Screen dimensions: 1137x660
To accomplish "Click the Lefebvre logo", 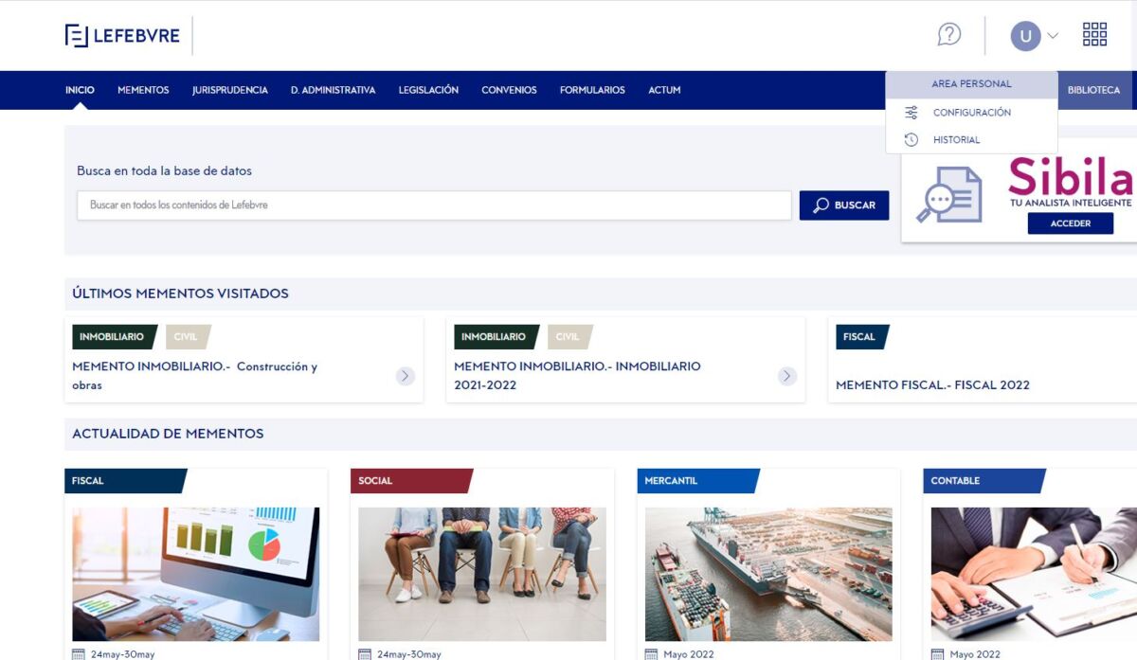I will click(122, 36).
